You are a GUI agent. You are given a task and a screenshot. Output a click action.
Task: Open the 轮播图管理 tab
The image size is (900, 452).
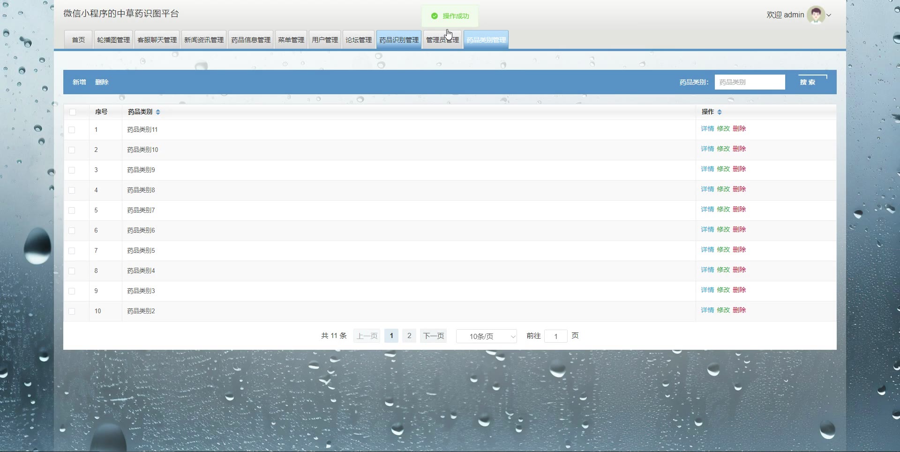pyautogui.click(x=113, y=40)
